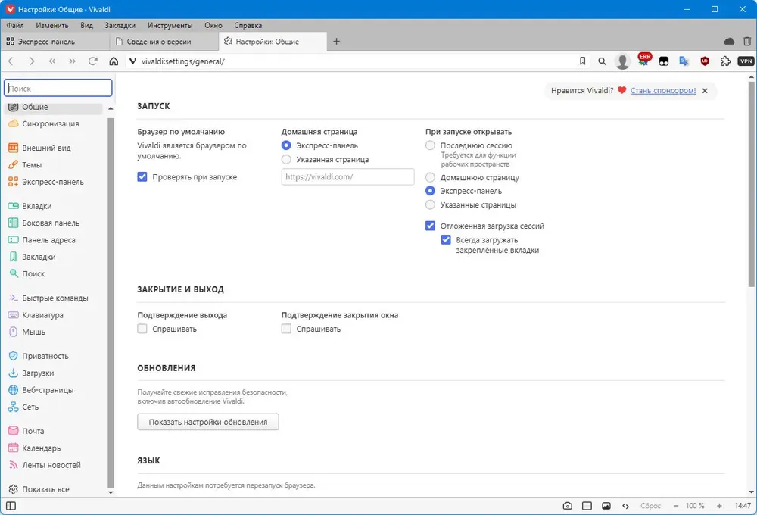The width and height of the screenshot is (757, 515).
Task: Open the "Инструменты" menu
Action: 170,25
